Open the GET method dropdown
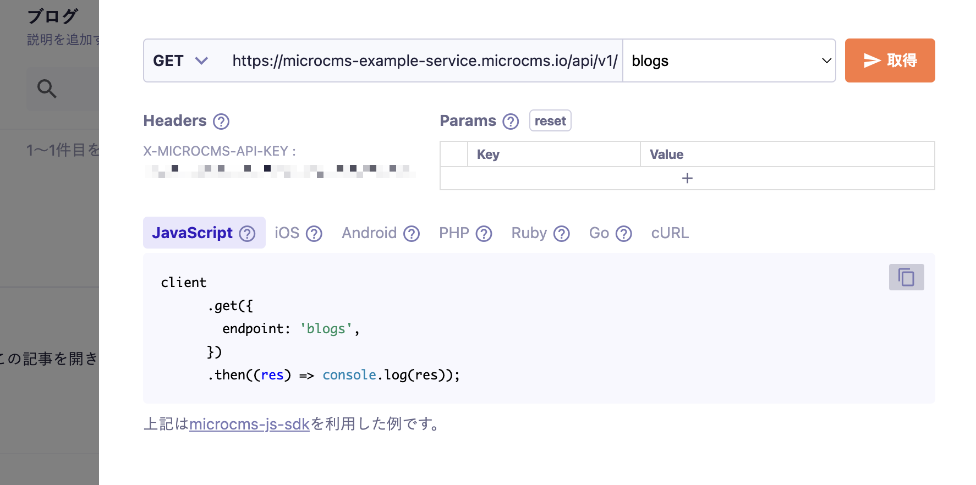The height and width of the screenshot is (485, 976). click(180, 60)
